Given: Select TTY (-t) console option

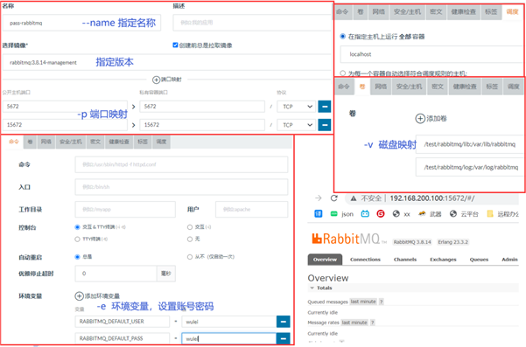Looking at the screenshot, I should pyautogui.click(x=77, y=239).
